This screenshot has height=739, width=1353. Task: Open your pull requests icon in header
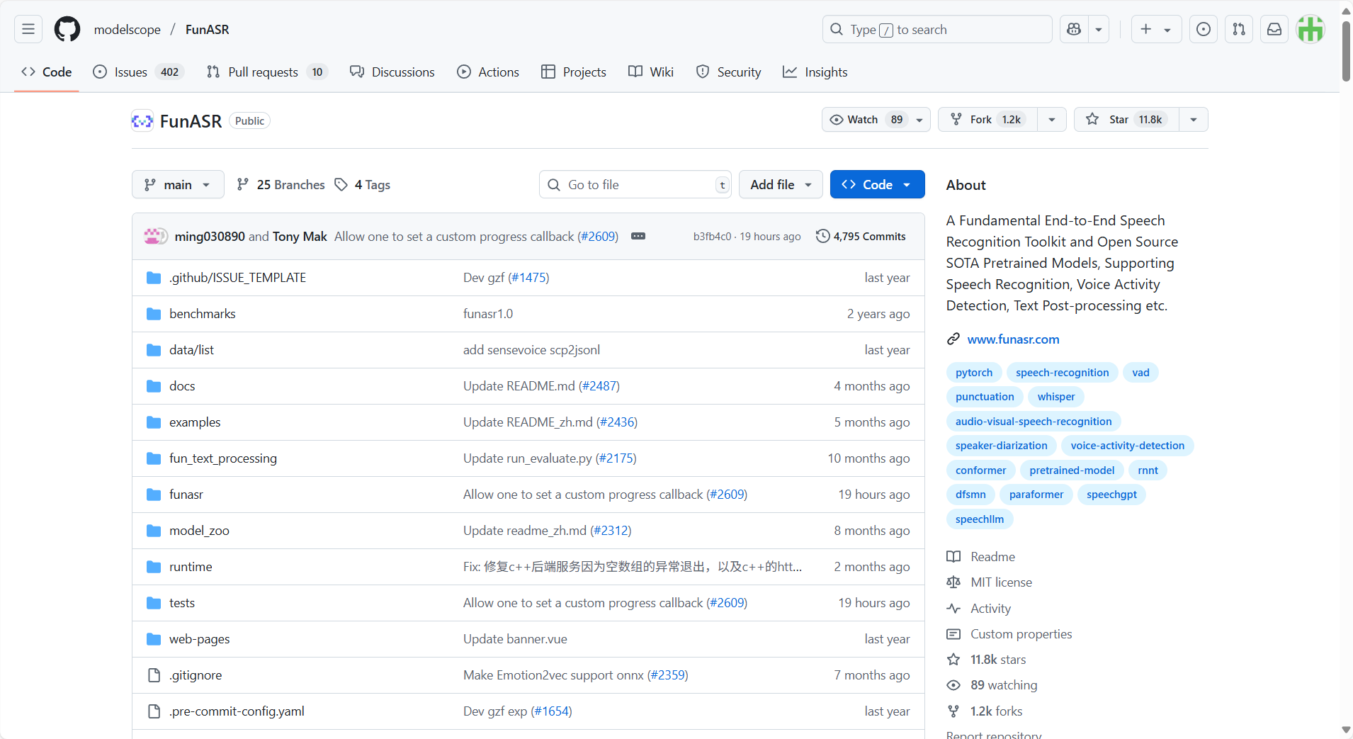click(1239, 29)
